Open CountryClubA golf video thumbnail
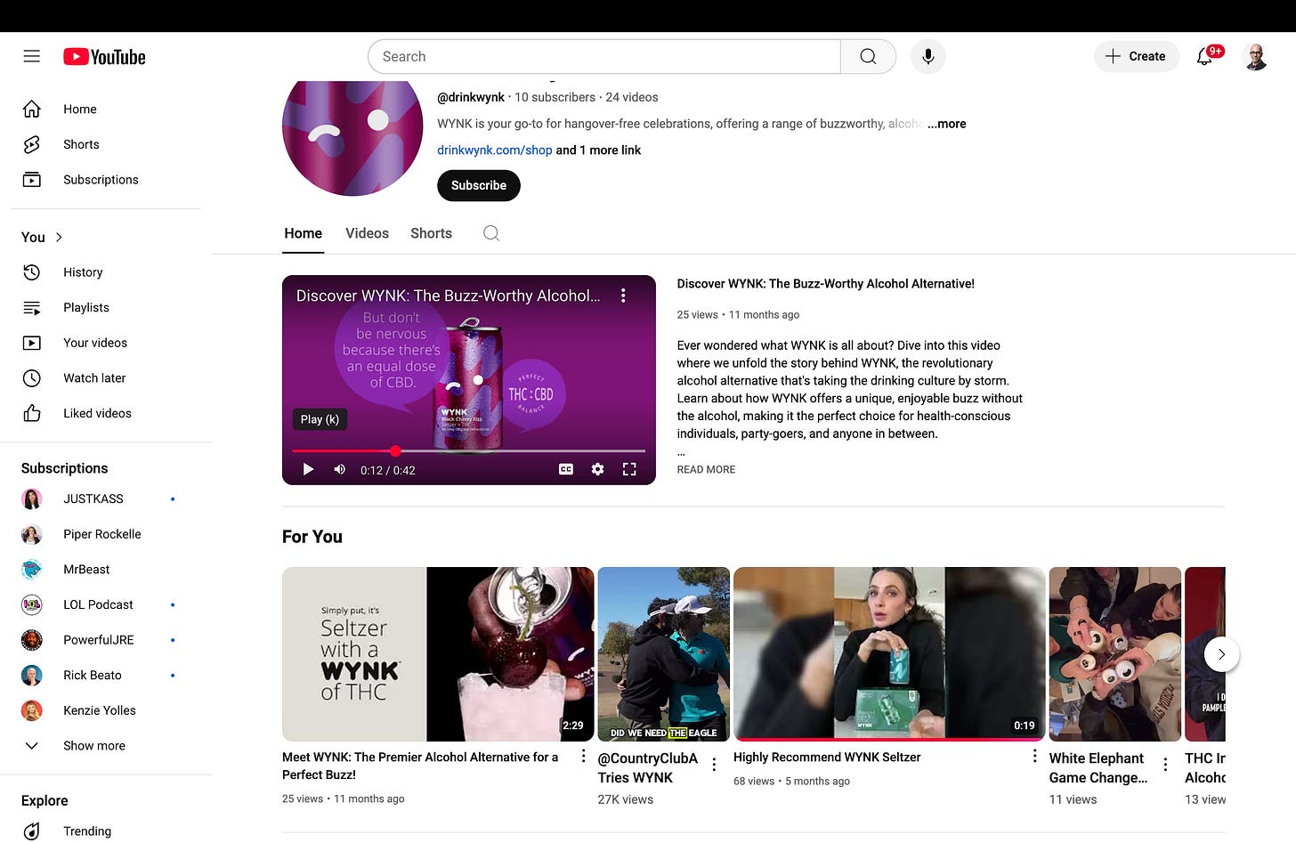 pyautogui.click(x=664, y=654)
